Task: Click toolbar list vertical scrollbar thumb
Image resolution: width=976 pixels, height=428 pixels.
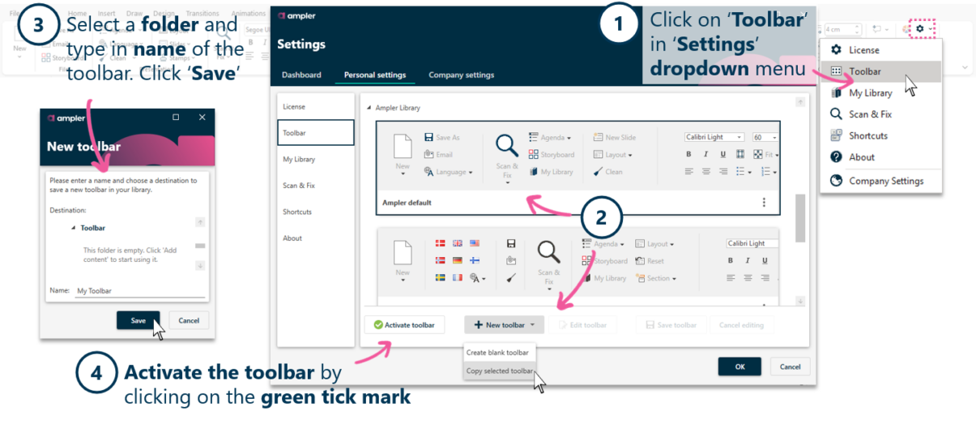Action: (x=800, y=217)
